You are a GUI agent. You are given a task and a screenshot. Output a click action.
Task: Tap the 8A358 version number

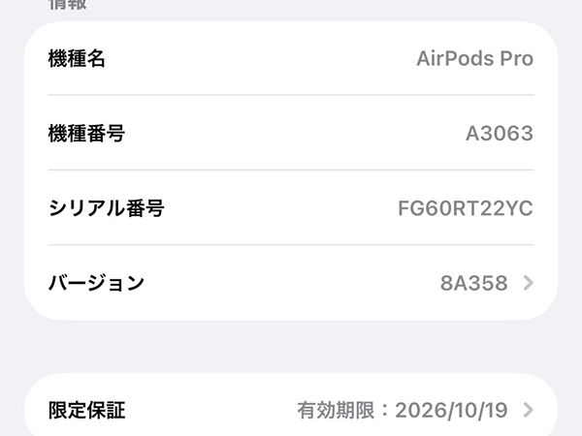473,283
